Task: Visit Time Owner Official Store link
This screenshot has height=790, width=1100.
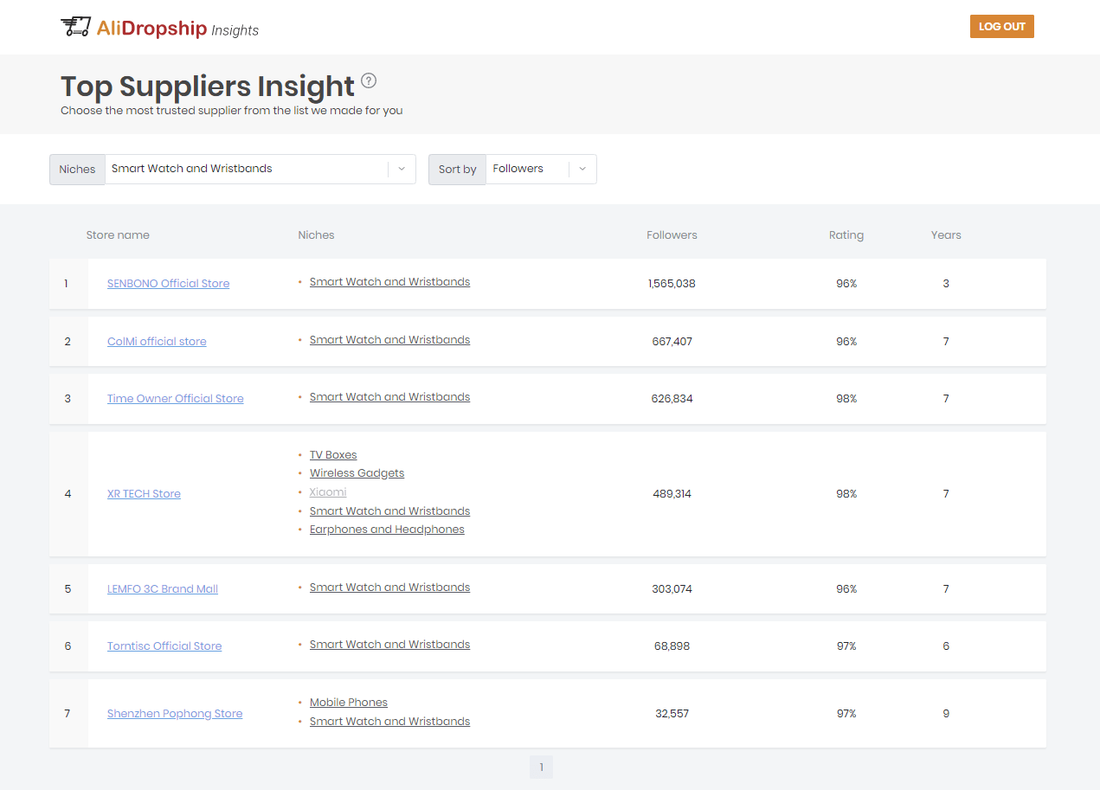Action: 175,399
